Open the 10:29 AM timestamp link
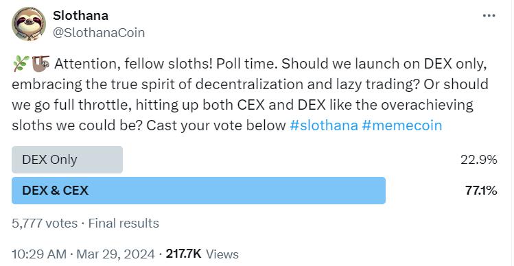514x266 pixels. pyautogui.click(x=38, y=254)
